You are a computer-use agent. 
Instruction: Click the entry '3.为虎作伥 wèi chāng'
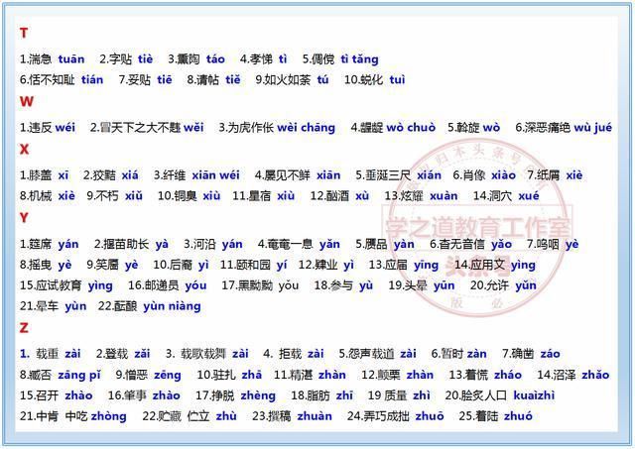click(277, 128)
